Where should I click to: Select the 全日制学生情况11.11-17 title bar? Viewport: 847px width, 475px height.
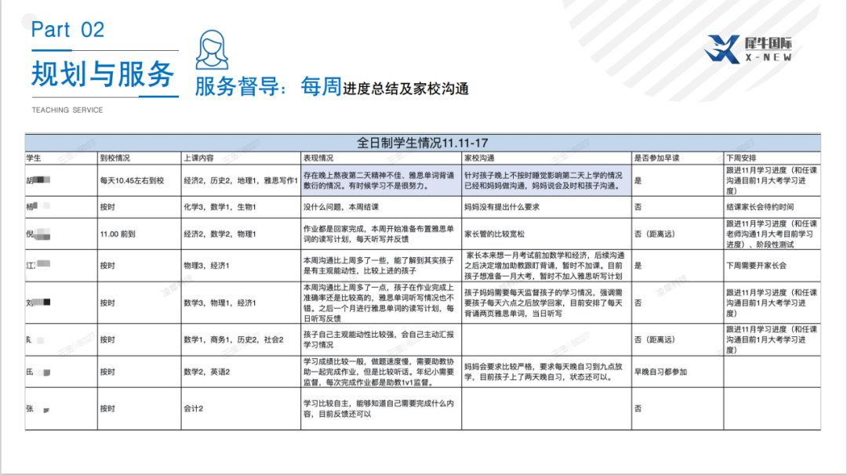coord(423,140)
